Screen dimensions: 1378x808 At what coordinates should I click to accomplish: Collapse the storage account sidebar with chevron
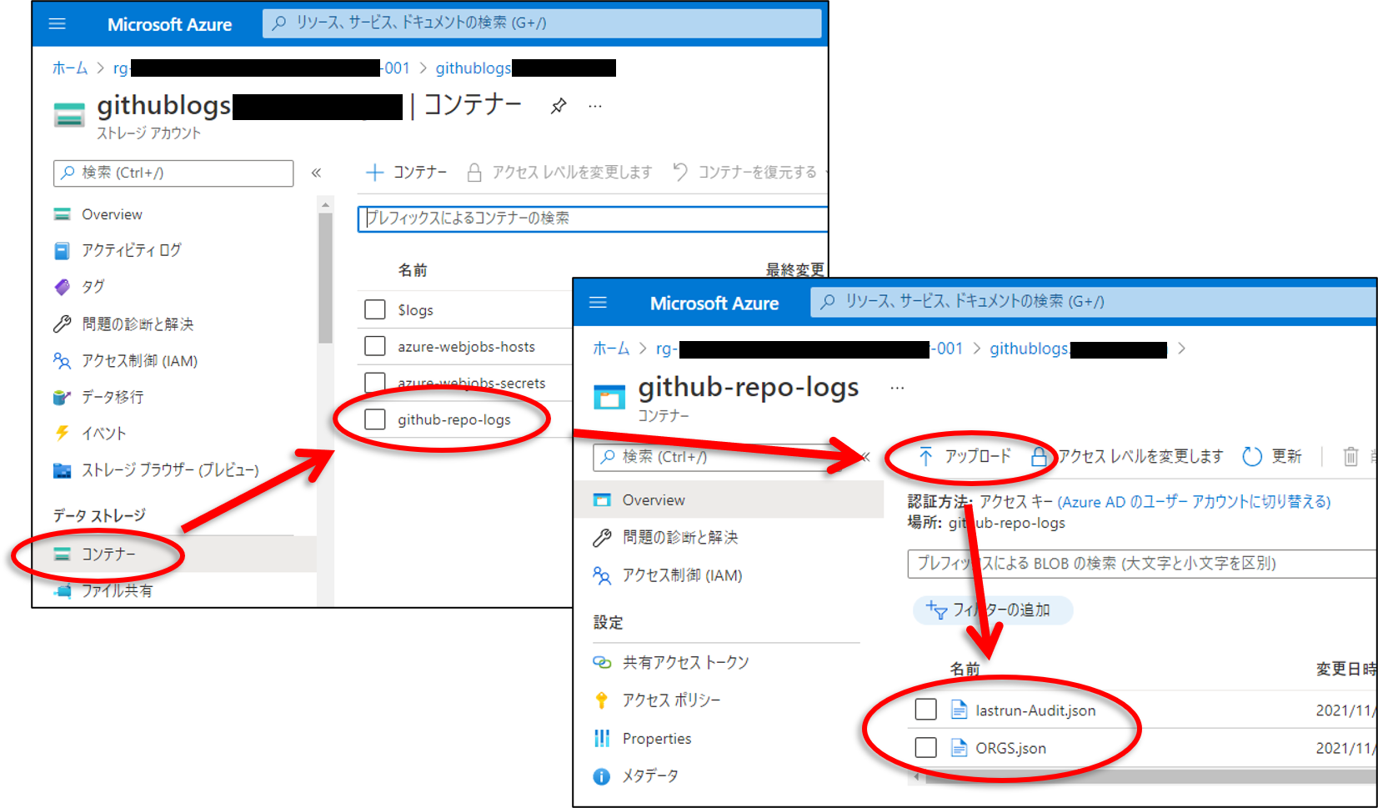pos(316,173)
